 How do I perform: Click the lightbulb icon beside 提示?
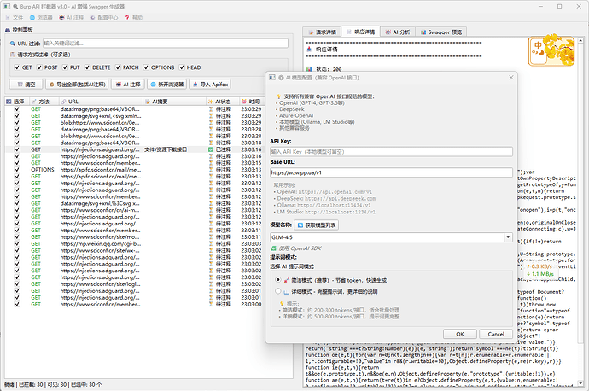pos(282,303)
